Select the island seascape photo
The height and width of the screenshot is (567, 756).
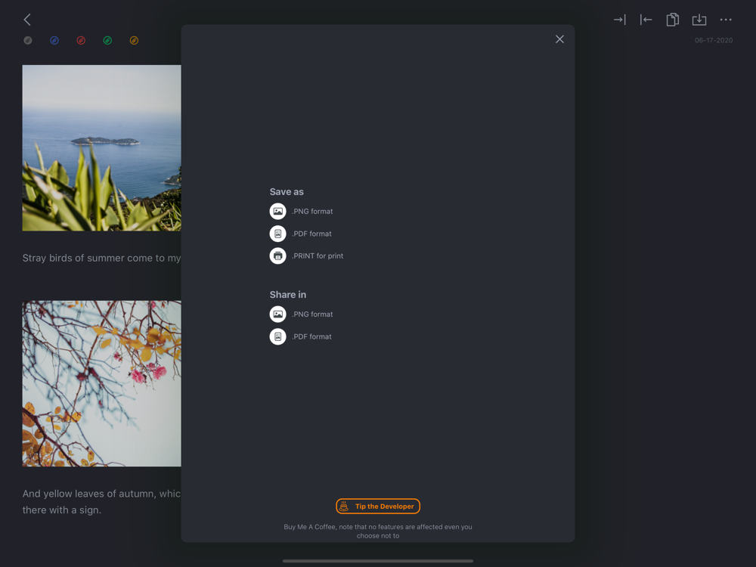(102, 148)
